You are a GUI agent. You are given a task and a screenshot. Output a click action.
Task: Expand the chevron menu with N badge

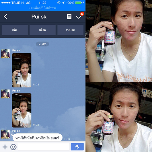coord(79,17)
